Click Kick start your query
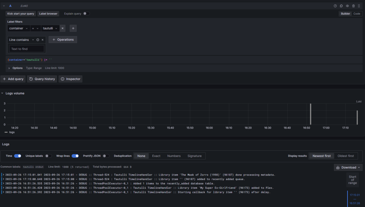 21,14
